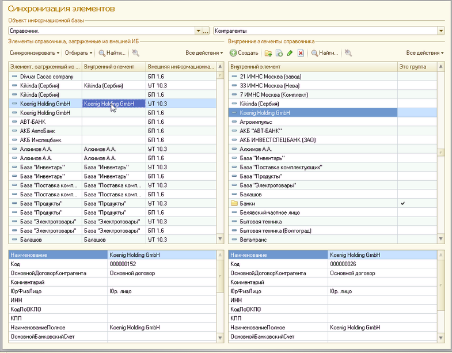
Task: Click the Найти button in left toolbar
Action: [x=112, y=53]
